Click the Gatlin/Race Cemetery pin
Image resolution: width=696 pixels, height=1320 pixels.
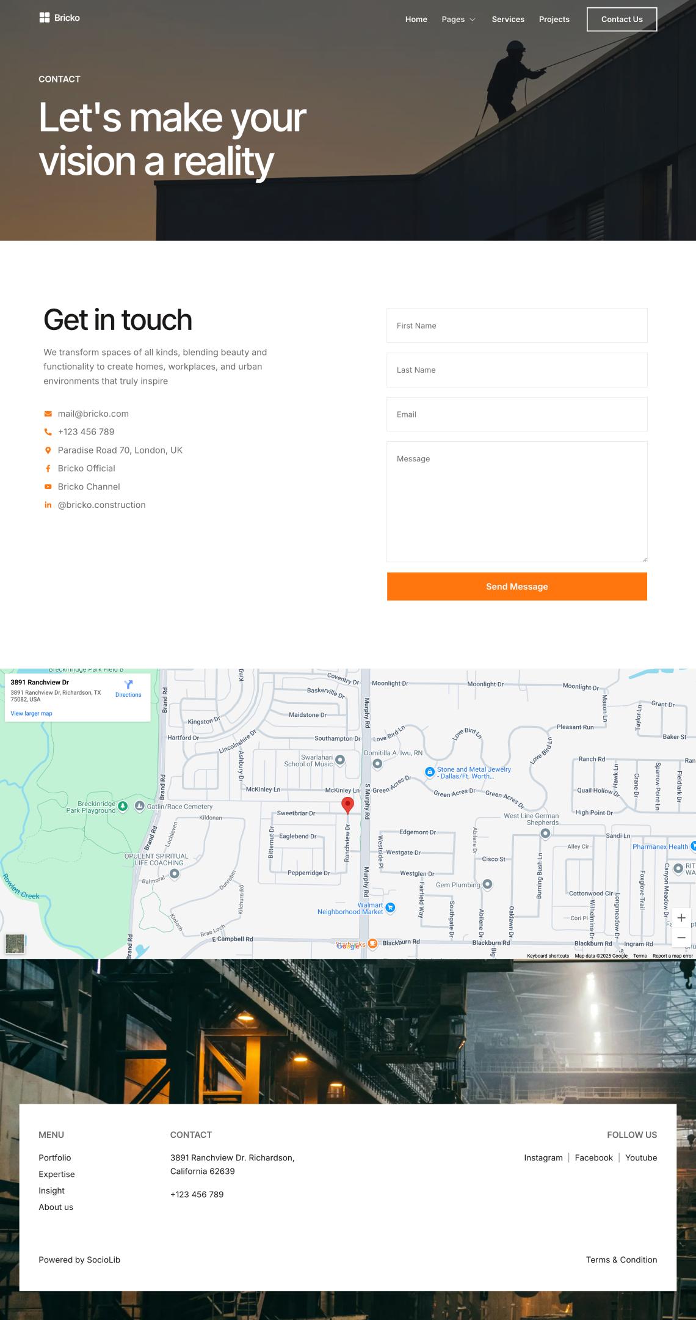coord(139,806)
